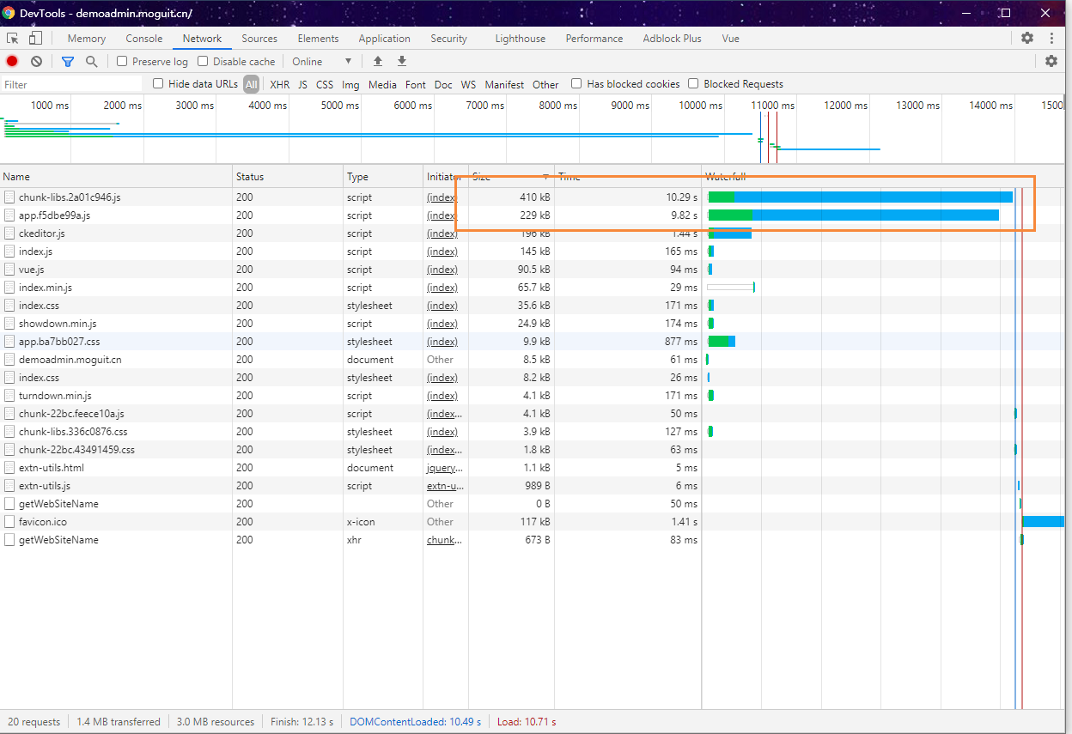Filter requests by XHR
The height and width of the screenshot is (734, 1072).
click(x=279, y=84)
